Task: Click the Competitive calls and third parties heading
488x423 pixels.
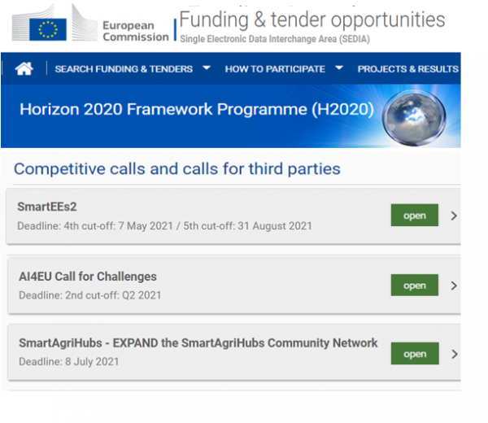Action: pyautogui.click(x=176, y=169)
